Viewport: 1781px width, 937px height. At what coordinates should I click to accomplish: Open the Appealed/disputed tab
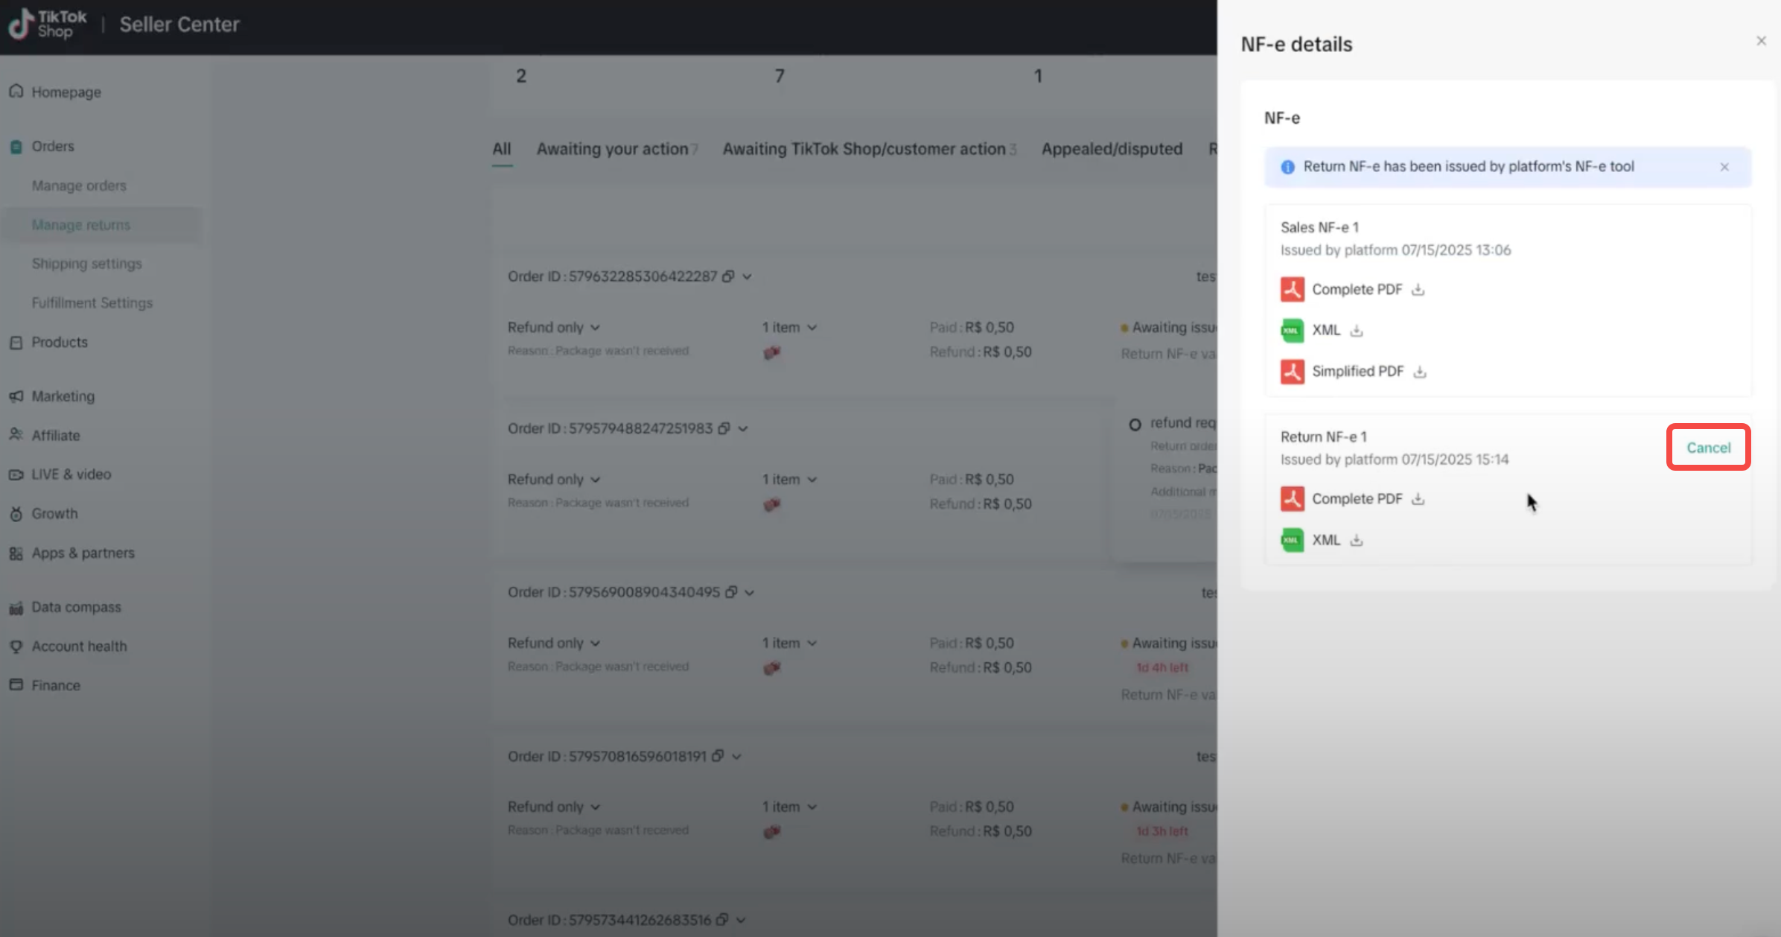1112,149
